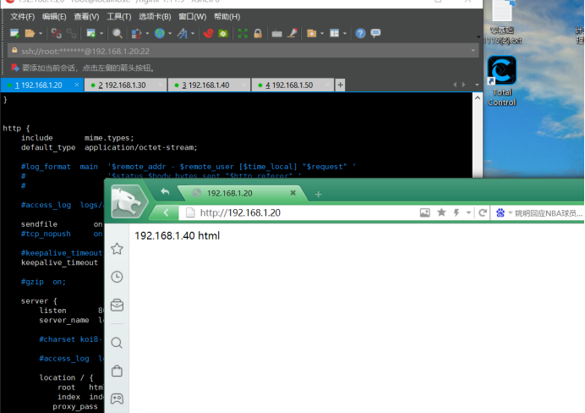Viewport: 585px width, 413px height.
Task: Click the red flag add-session arrow icon
Action: point(15,68)
